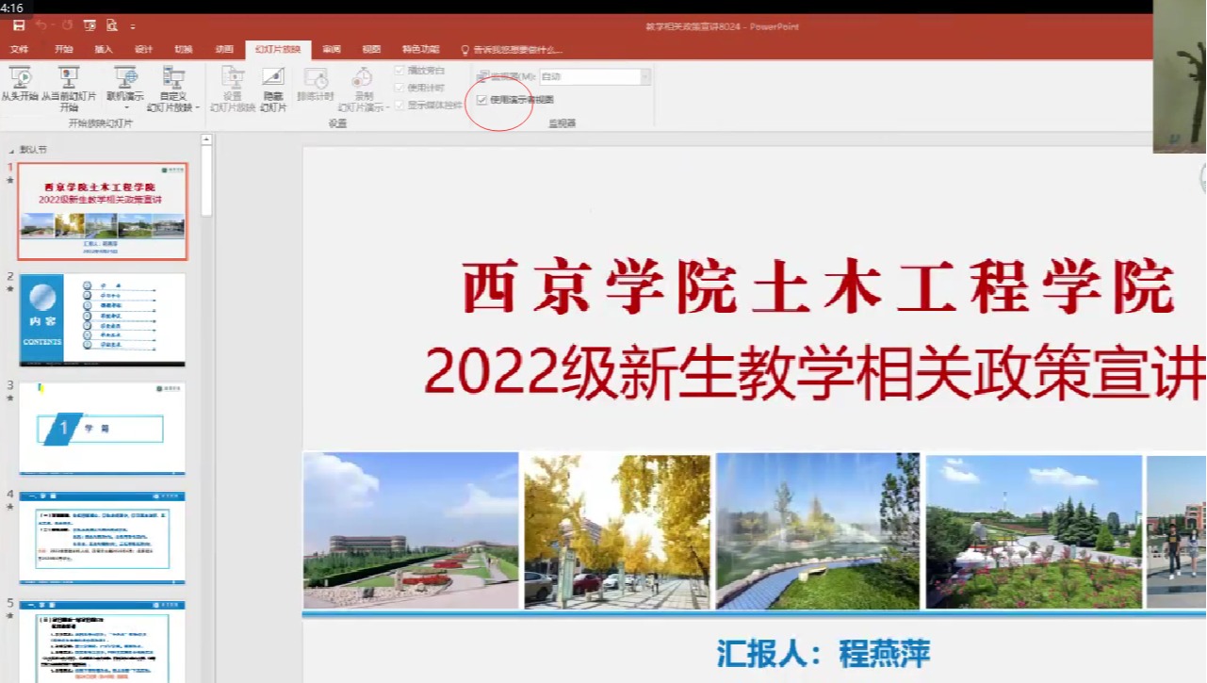
Task: Toggle the Use Timings checkbox
Action: 400,88
